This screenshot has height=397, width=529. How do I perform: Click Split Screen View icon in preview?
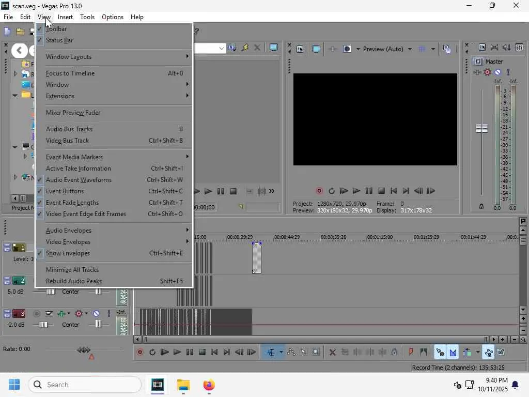click(347, 49)
